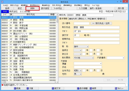Open the 報告書(B) menu
The image size is (129, 91).
coord(24,5)
